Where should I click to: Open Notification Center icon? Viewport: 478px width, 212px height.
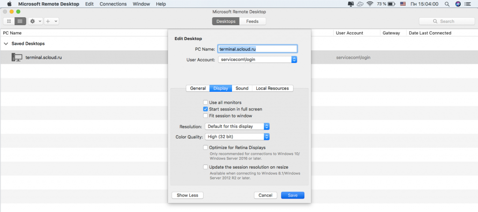pyautogui.click(x=468, y=4)
